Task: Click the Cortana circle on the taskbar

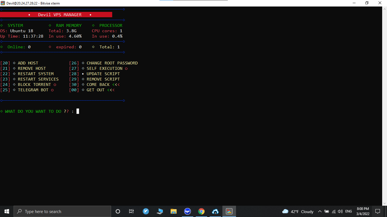Action: 118,211
